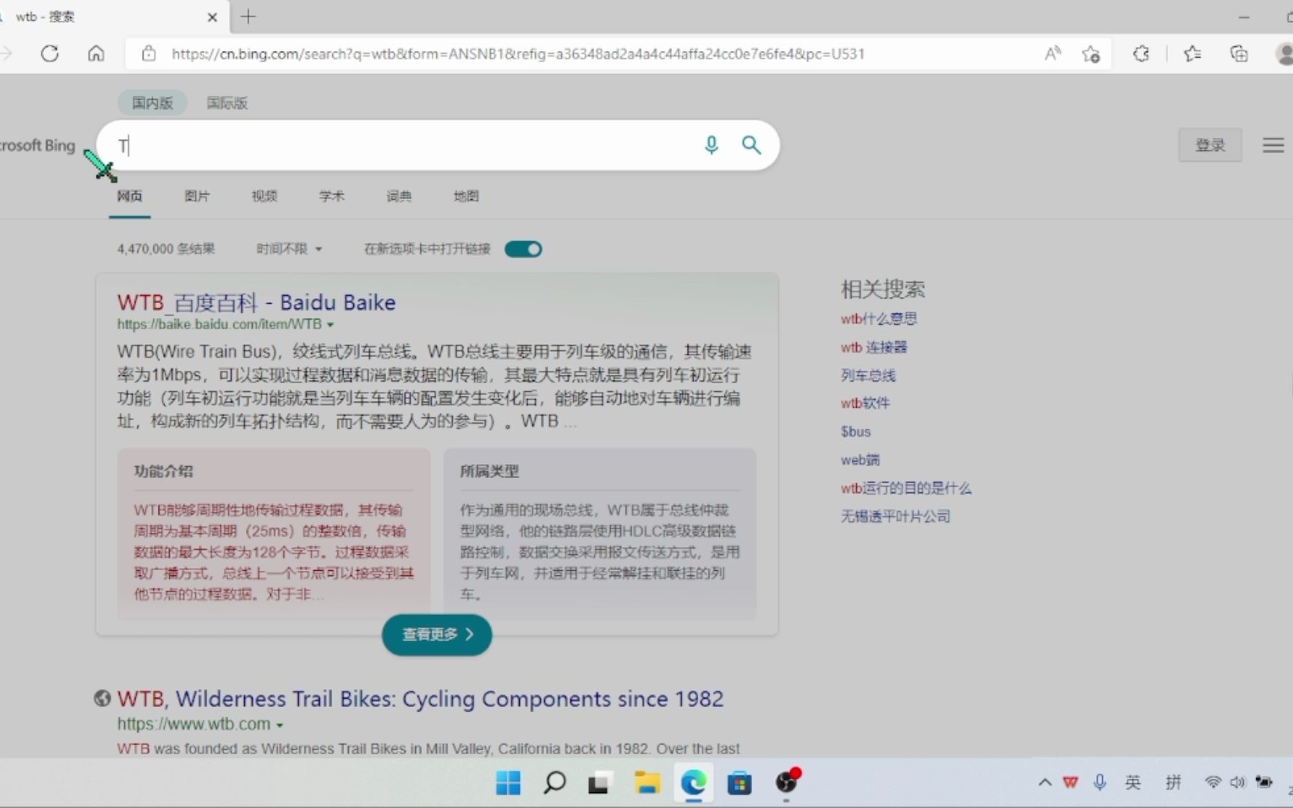1293x808 pixels.
Task: Switch to 词典 search tab
Action: [399, 196]
